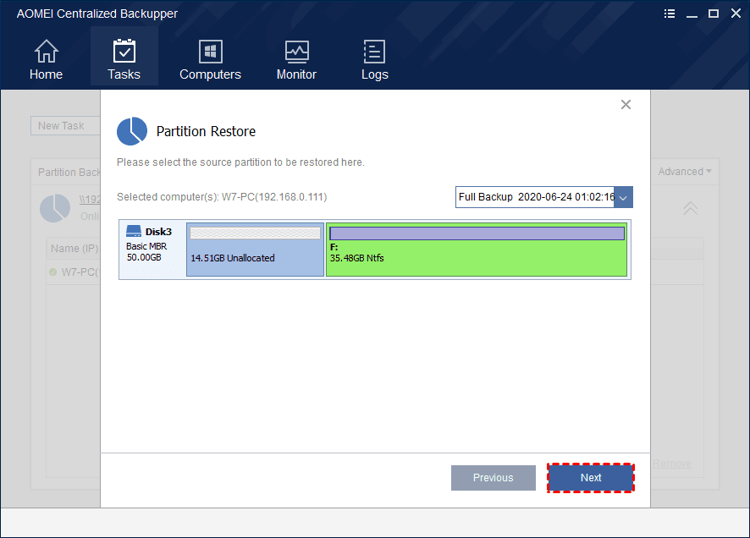Click the F: partition usage bar
Image resolution: width=750 pixels, height=538 pixels.
coord(477,233)
